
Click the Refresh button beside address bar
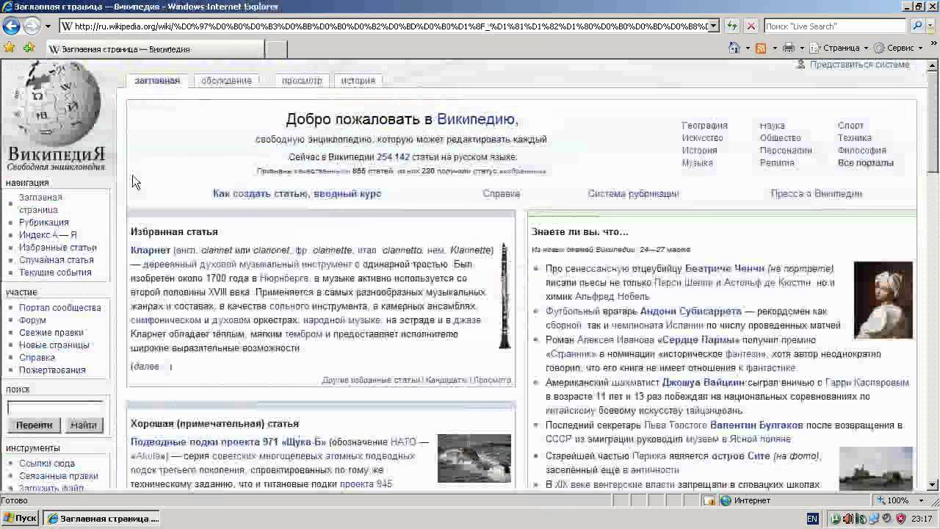click(732, 26)
